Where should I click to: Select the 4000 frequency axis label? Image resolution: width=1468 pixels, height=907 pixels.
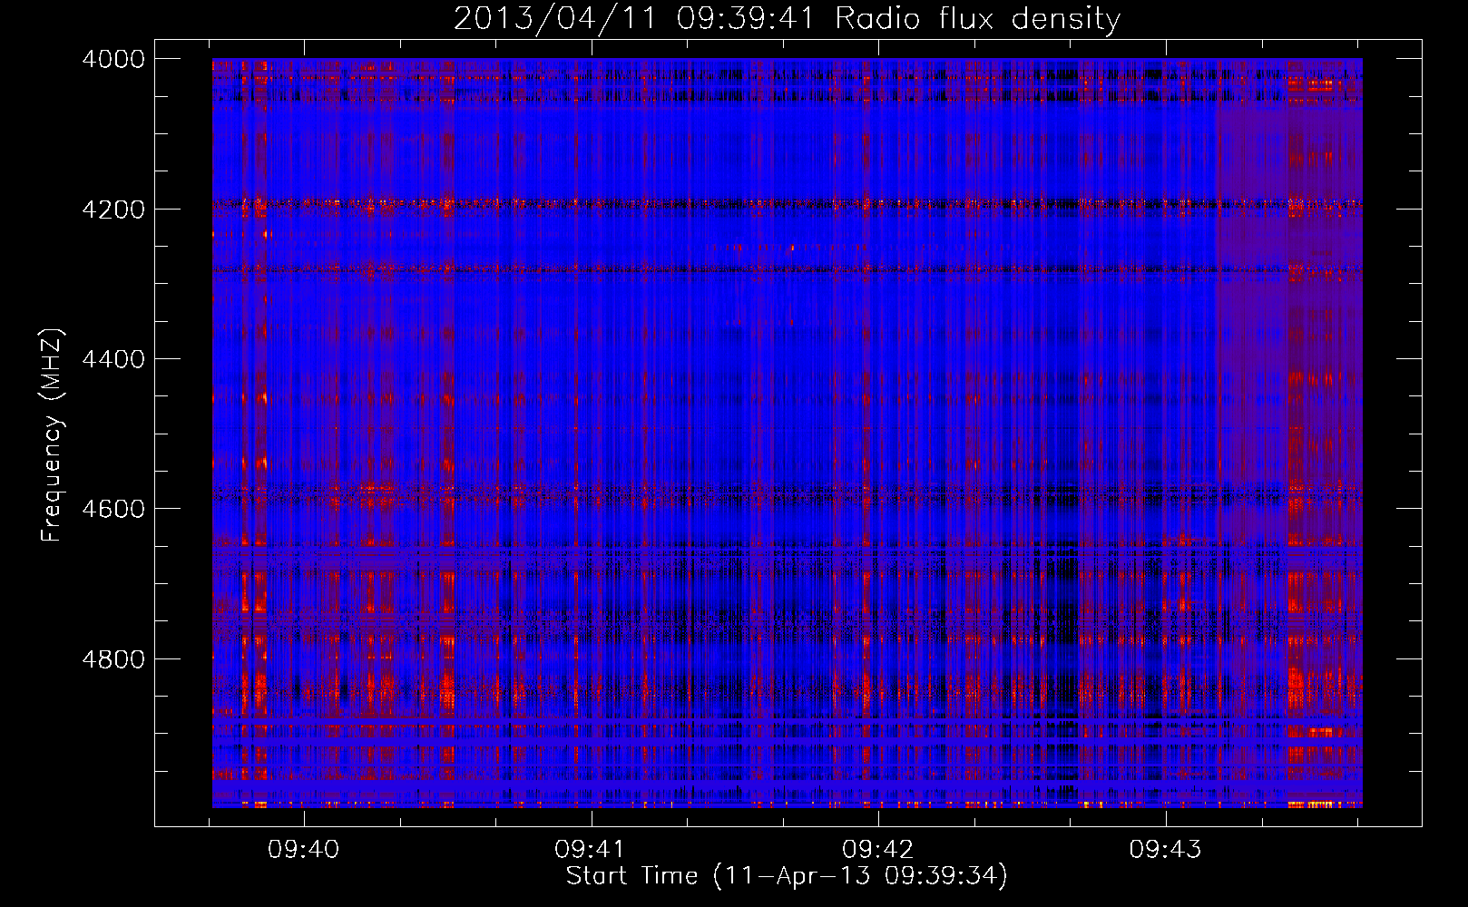(x=113, y=59)
